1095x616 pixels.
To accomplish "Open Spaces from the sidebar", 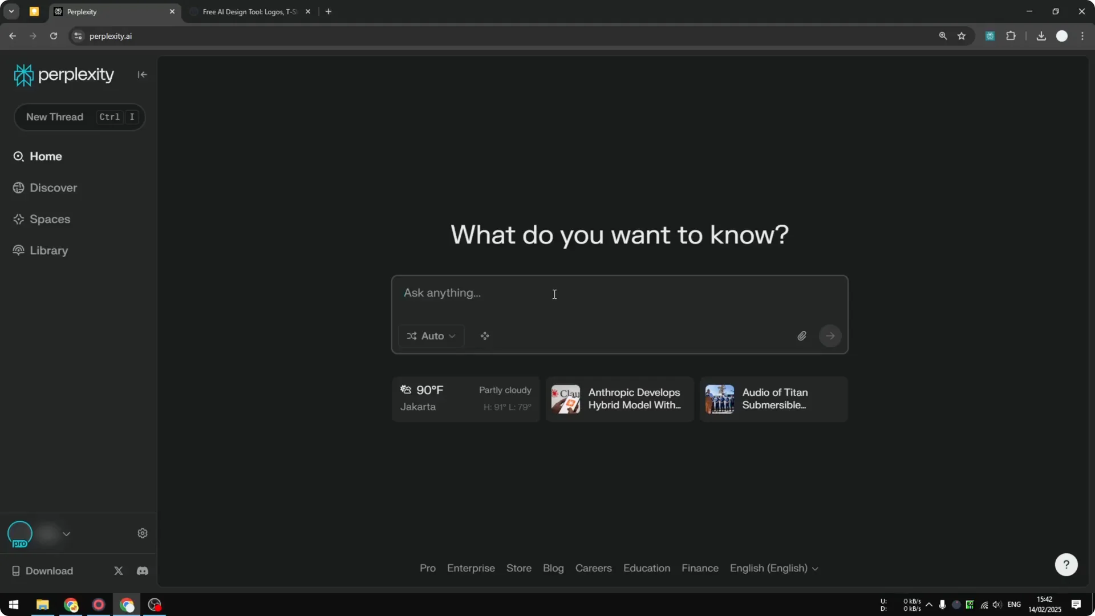I will pos(50,219).
